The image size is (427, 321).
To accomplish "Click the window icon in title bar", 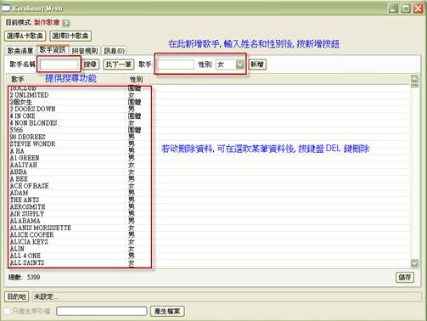I will coord(6,8).
